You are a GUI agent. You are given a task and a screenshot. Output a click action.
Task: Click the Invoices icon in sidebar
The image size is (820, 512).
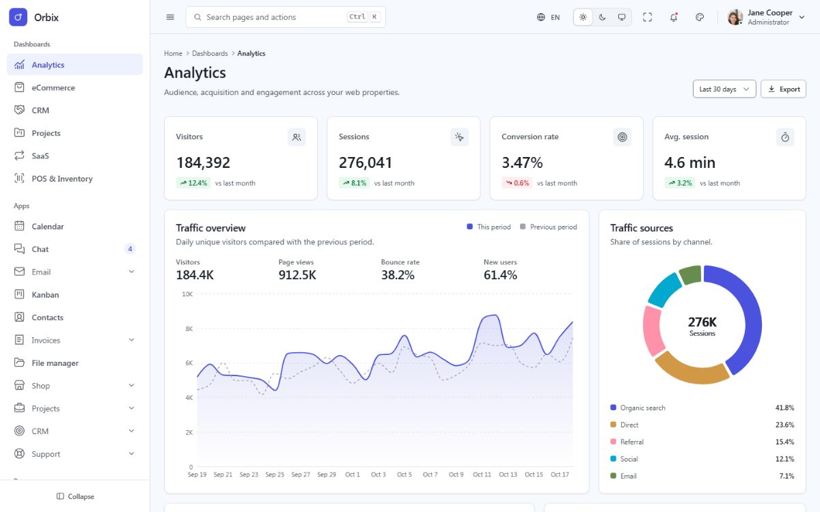19,340
